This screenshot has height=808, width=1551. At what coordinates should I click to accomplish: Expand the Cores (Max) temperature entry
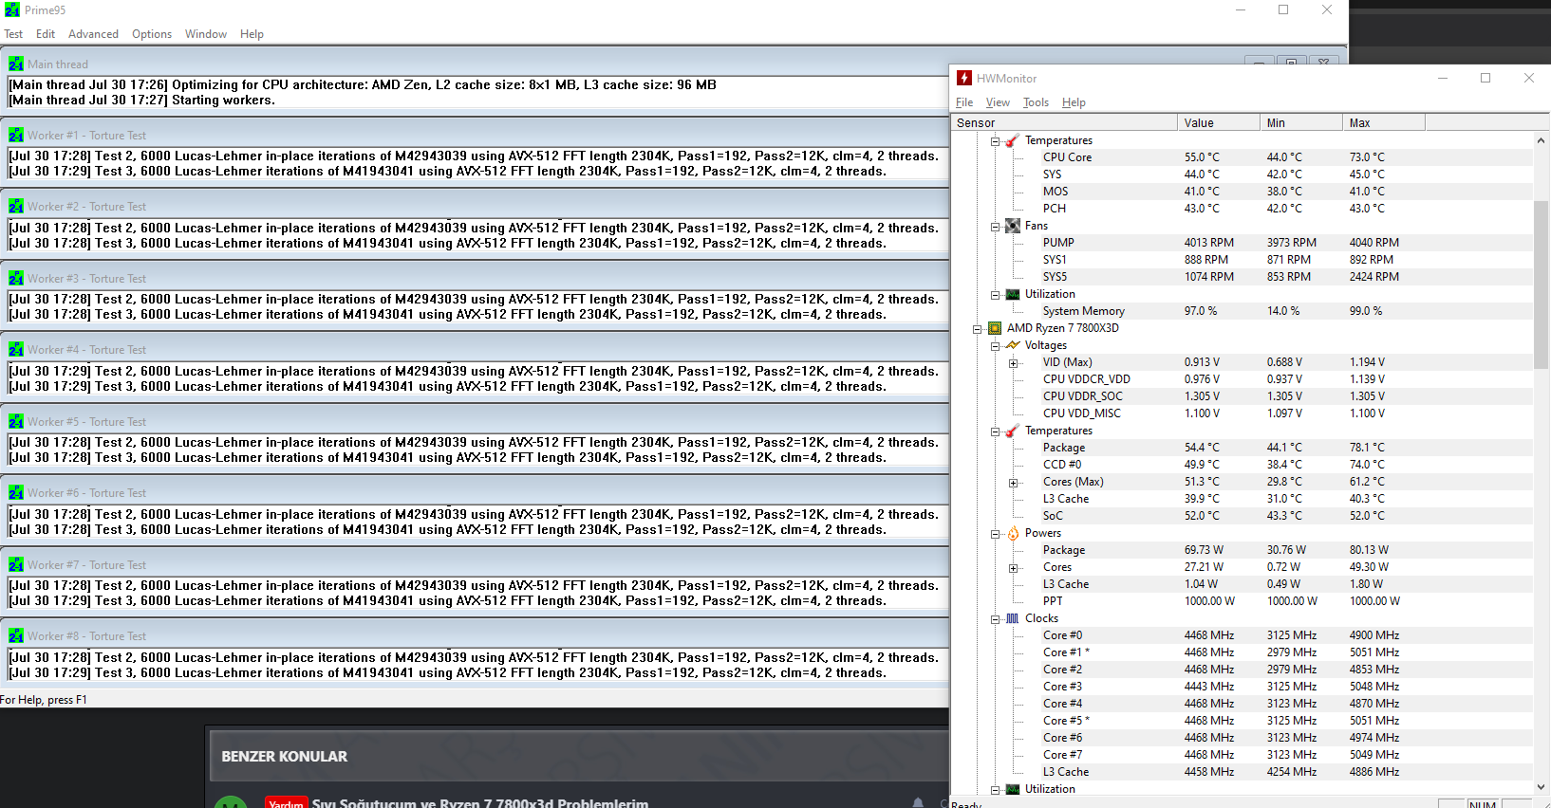point(1013,482)
